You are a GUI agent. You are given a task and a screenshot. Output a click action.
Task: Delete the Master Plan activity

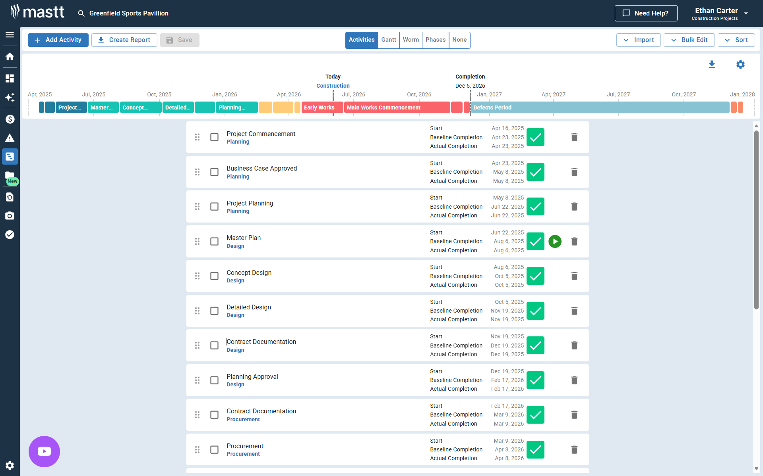pos(574,241)
